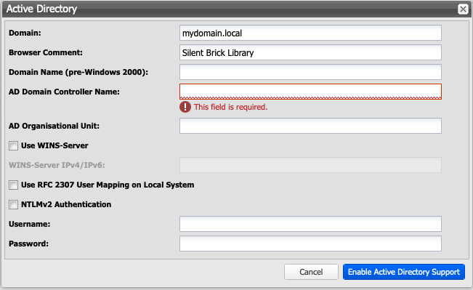
Task: Enable the Use WINS-Server checkbox
Action: point(13,146)
